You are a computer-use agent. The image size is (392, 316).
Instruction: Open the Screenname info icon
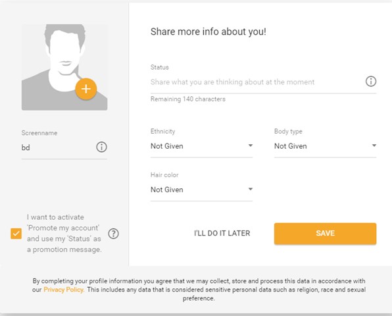click(101, 147)
